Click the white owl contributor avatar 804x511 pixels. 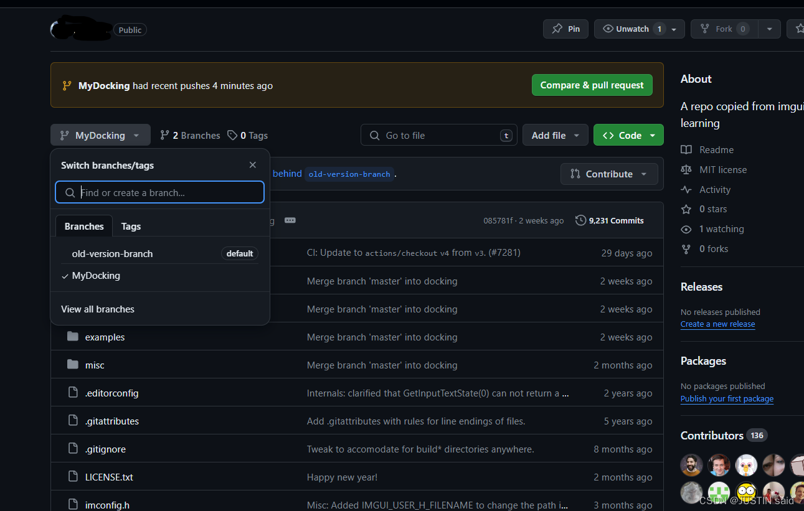(746, 465)
